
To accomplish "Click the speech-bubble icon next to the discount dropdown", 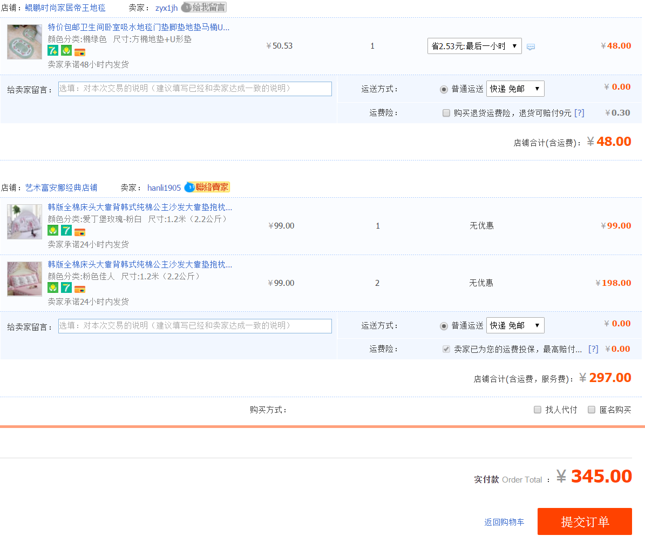I will (x=531, y=47).
